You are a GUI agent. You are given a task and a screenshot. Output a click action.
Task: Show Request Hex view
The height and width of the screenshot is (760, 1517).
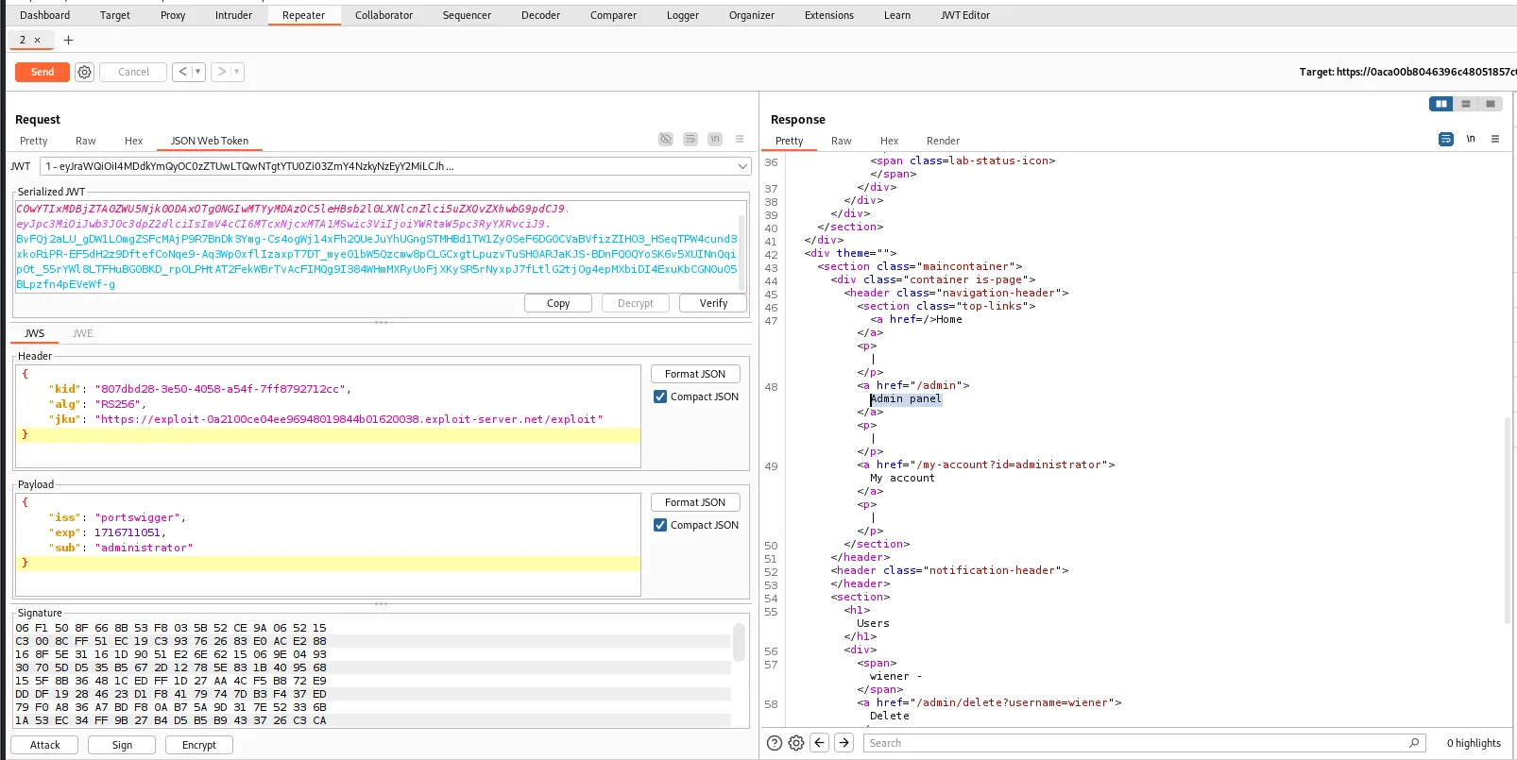tap(133, 141)
